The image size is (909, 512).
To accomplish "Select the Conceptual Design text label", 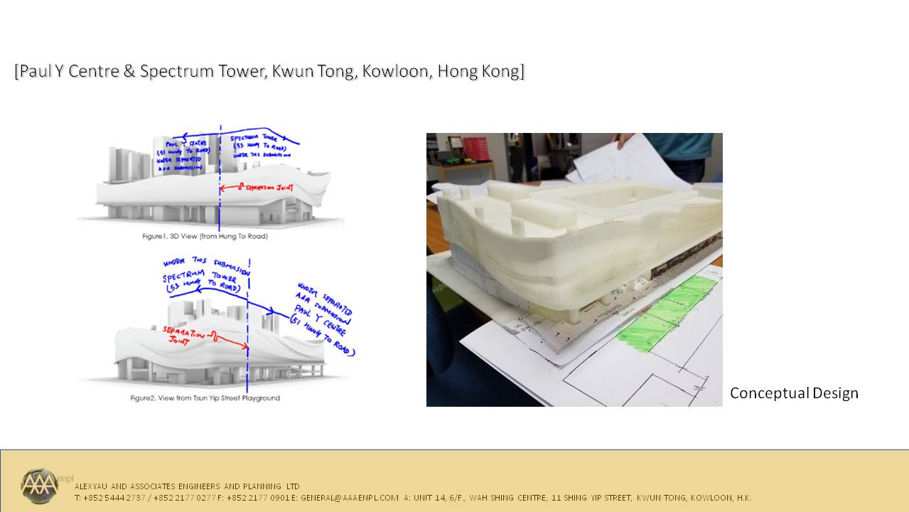I will click(794, 393).
